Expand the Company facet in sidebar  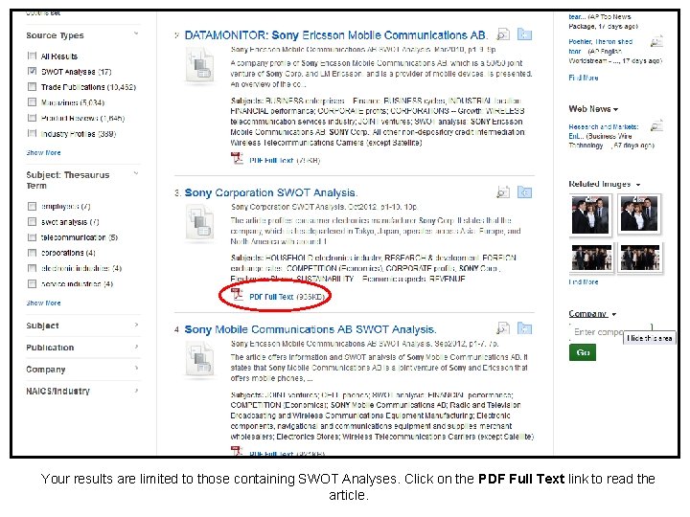tap(136, 369)
